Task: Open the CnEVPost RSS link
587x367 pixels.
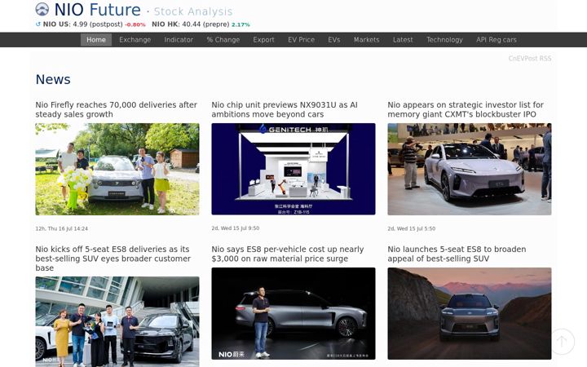Action: pyautogui.click(x=530, y=59)
